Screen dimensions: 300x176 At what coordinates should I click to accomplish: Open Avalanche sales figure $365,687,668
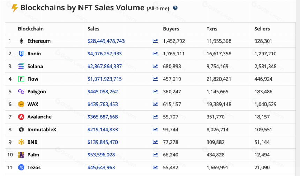coord(103,117)
